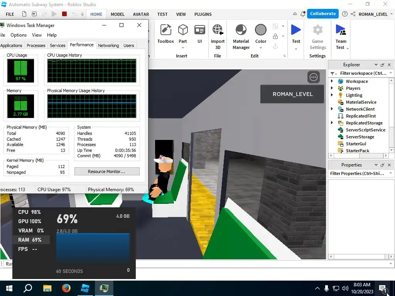Switch to the PLUGINS ribbon tab
The height and width of the screenshot is (296, 395).
pyautogui.click(x=203, y=14)
